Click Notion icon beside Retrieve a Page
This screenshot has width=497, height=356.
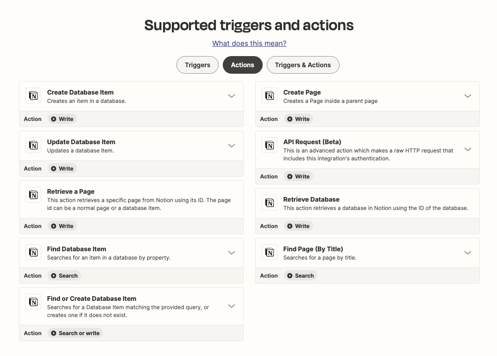(x=33, y=195)
